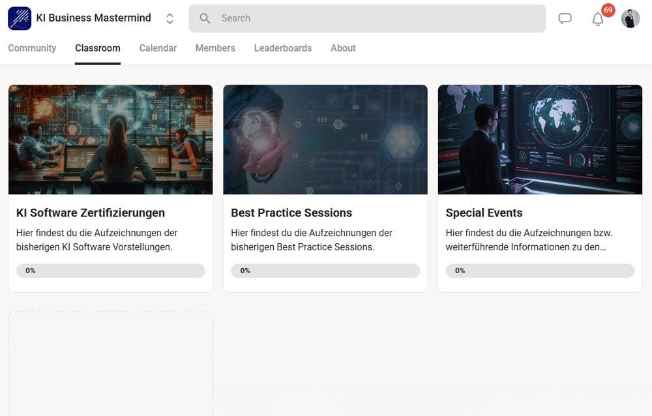Screen dimensions: 652x416
Task: Switch to the Community tab
Action: tap(32, 48)
